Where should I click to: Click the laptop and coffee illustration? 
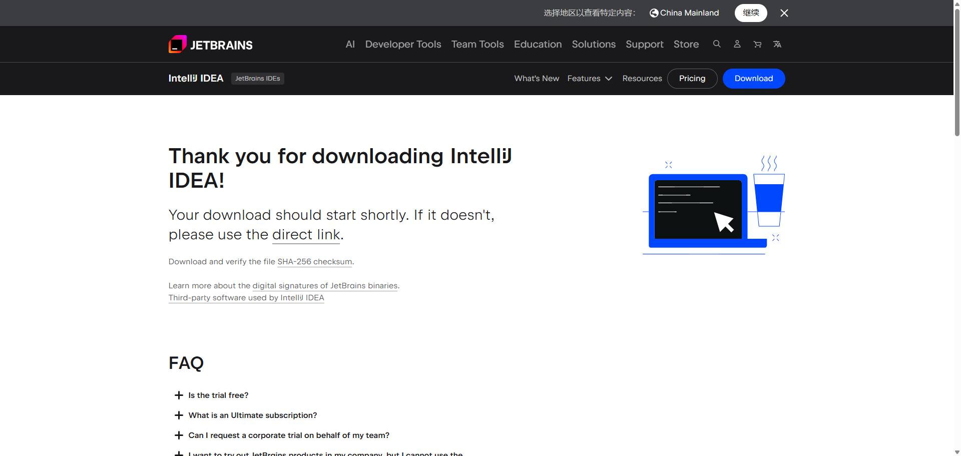coord(714,205)
